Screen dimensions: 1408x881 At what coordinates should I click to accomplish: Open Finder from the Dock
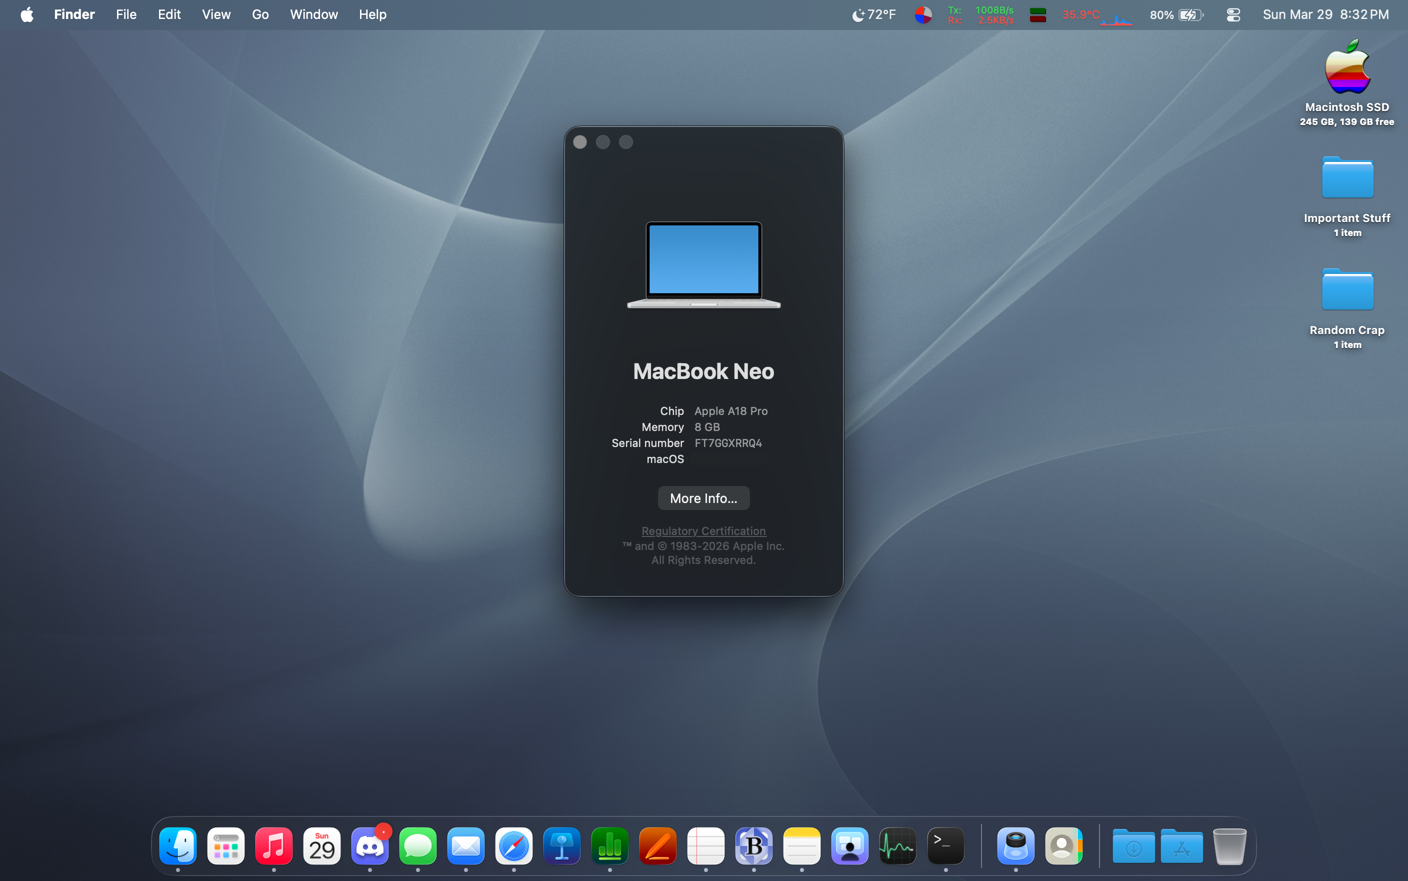(x=177, y=846)
